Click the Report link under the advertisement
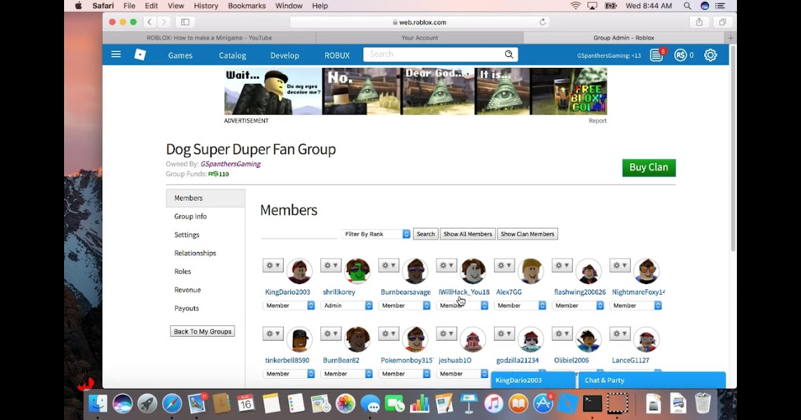The height and width of the screenshot is (420, 801). click(x=597, y=121)
